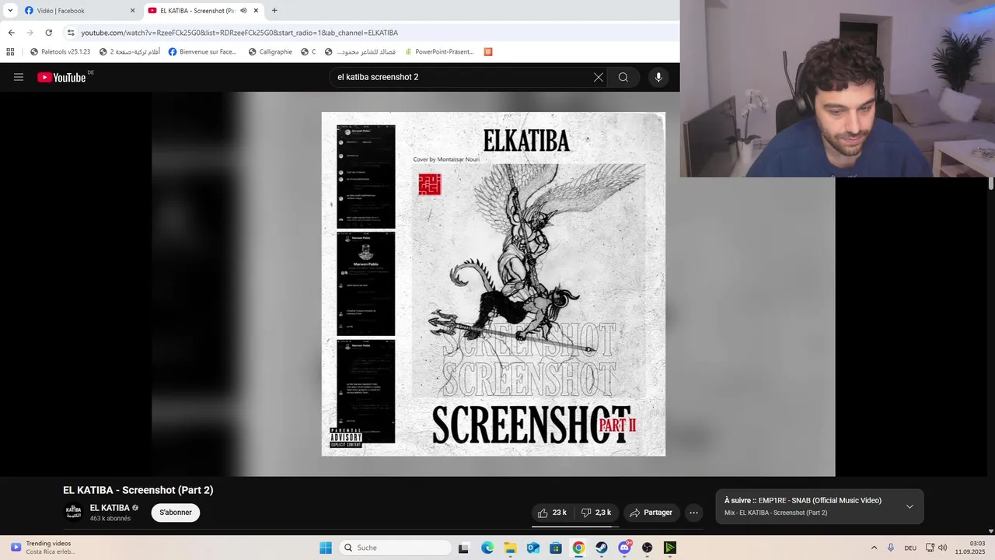995x560 pixels.
Task: Click the system tray microphone icon
Action: click(x=891, y=548)
